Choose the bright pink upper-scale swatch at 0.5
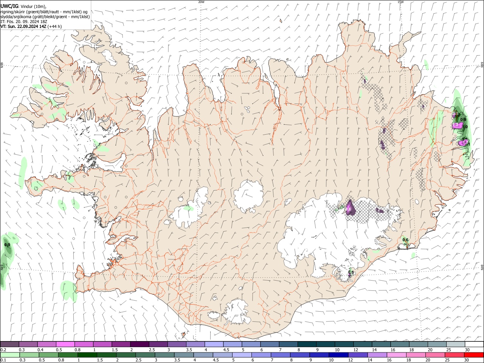484x363 pixels. [65, 344]
